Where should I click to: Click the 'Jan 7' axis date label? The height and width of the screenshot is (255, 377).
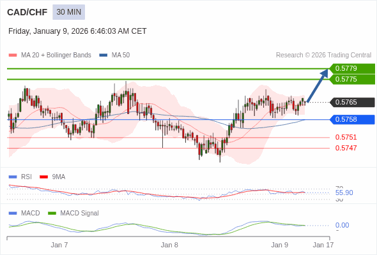(x=59, y=245)
